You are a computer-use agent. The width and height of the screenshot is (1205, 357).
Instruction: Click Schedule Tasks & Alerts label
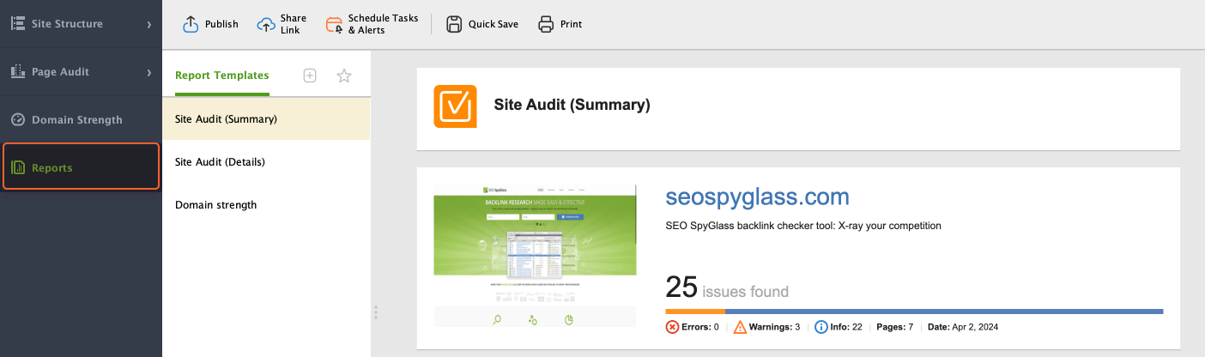tap(383, 24)
